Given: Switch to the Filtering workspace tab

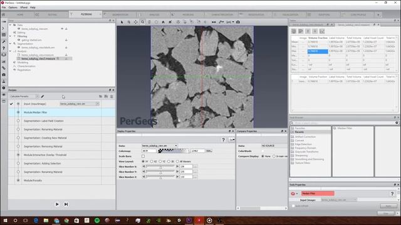Looking at the screenshot, I should tap(86, 14).
